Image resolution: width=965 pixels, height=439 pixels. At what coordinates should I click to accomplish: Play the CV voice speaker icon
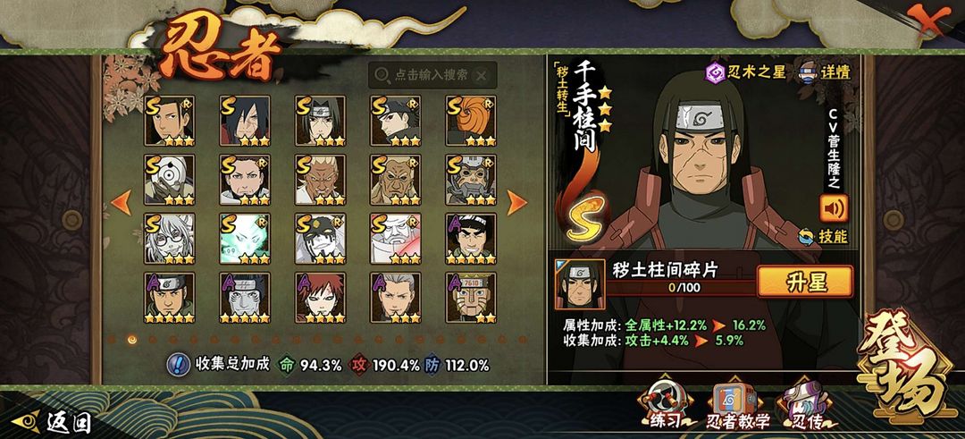click(834, 207)
